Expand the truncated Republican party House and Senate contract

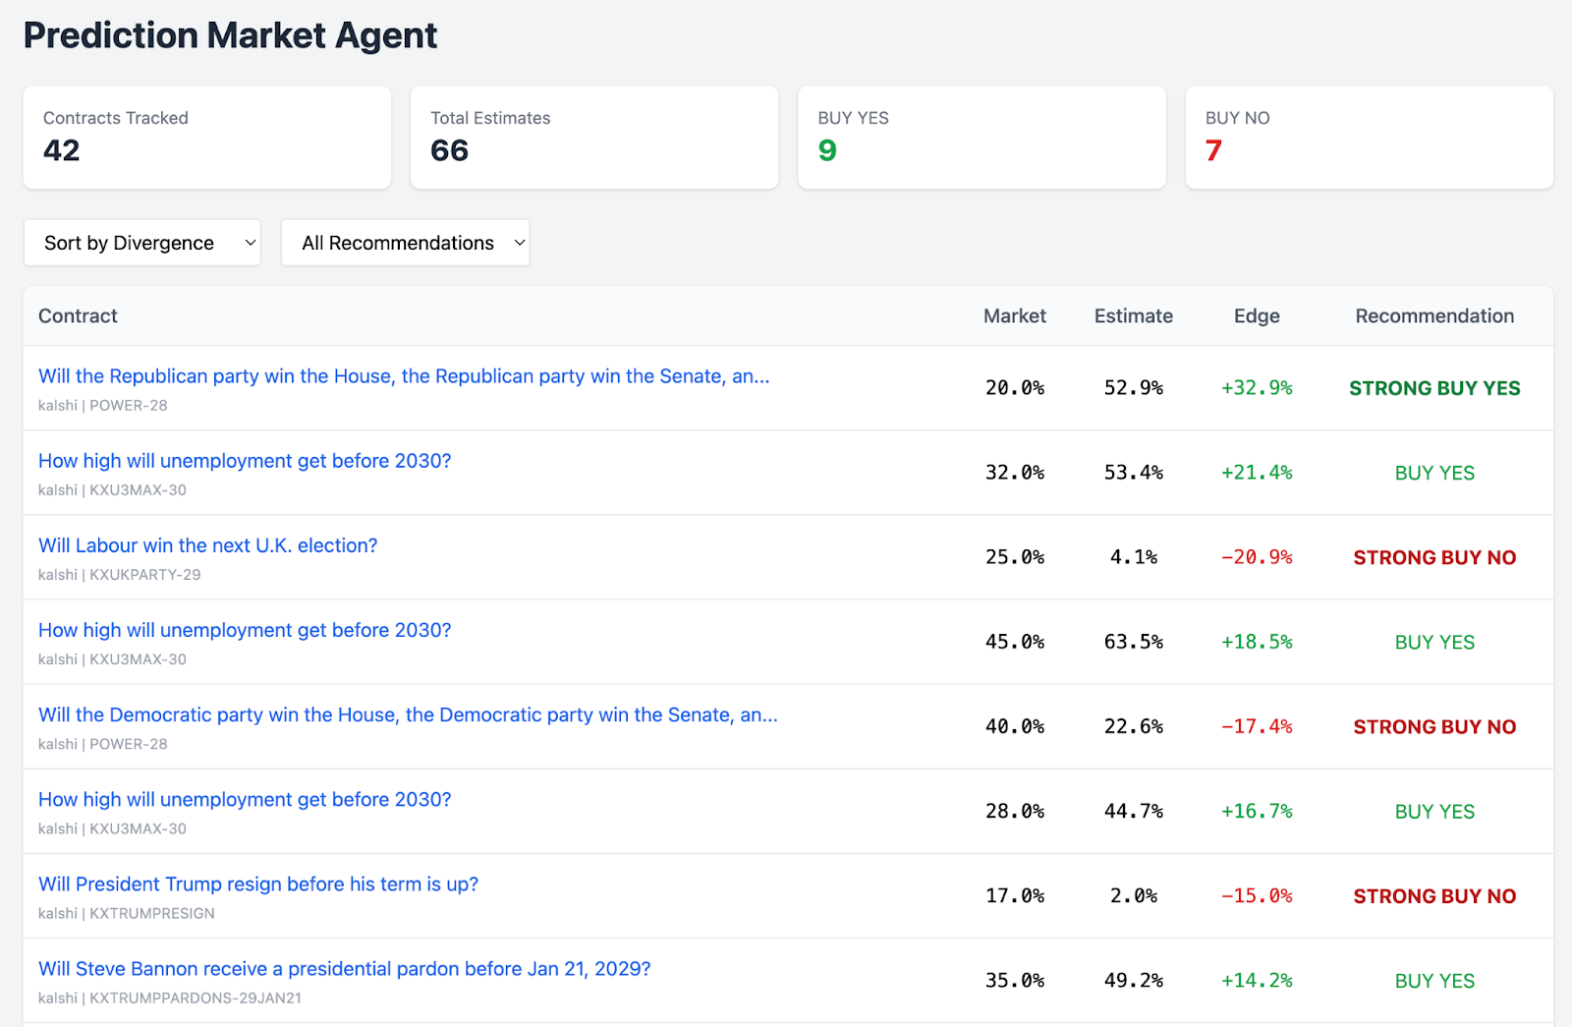(403, 375)
